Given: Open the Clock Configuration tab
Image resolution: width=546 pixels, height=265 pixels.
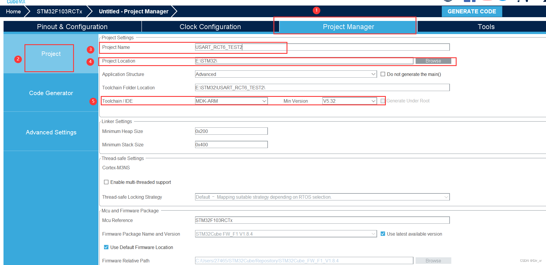Looking at the screenshot, I should click(x=210, y=27).
